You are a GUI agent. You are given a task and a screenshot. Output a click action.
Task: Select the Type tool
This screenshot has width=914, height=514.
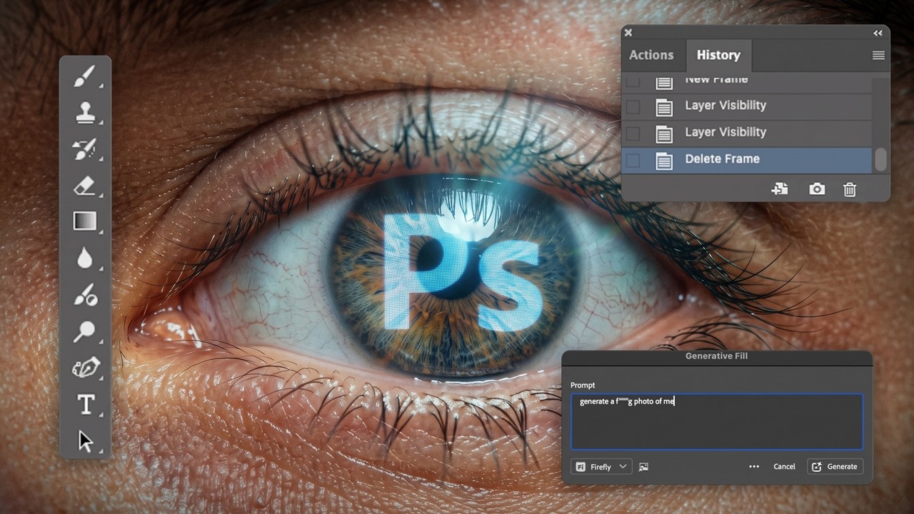[x=85, y=405]
